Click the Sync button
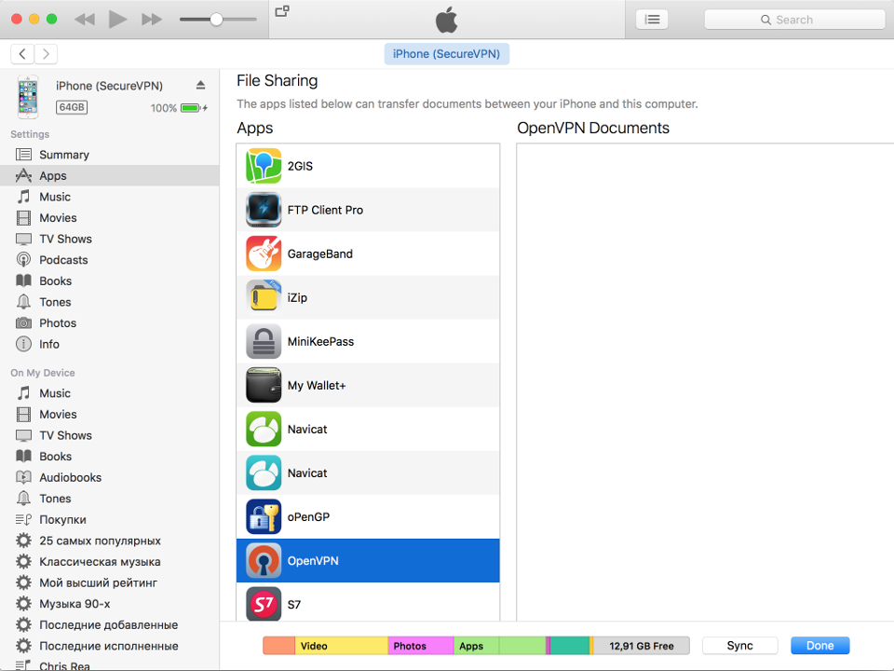The image size is (894, 671). [x=740, y=645]
